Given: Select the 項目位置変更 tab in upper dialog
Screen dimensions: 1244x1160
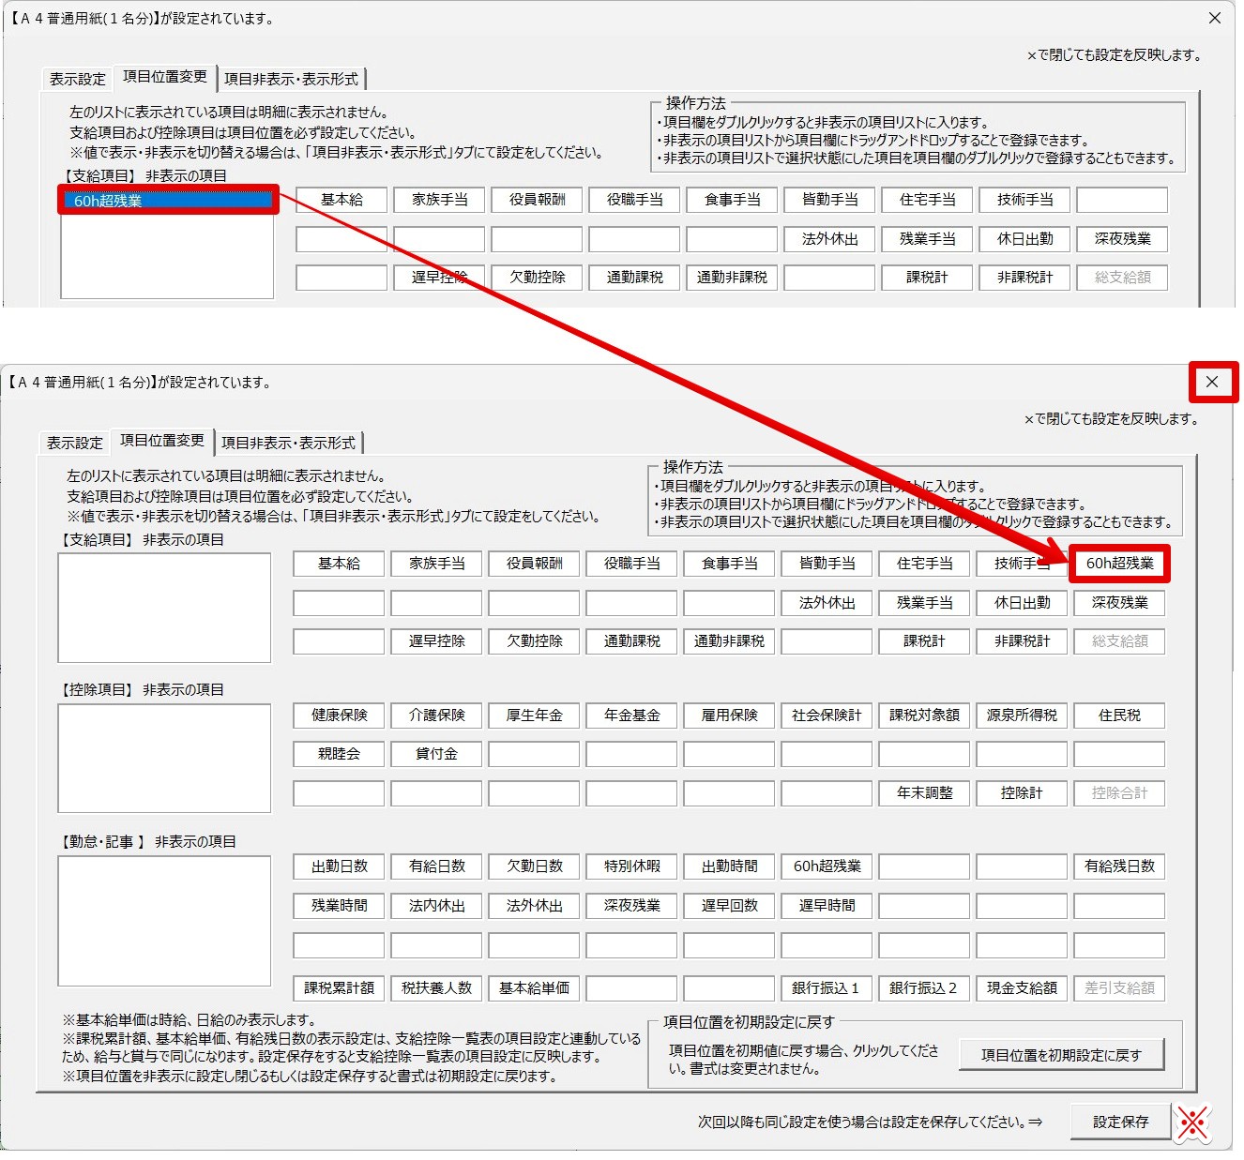Looking at the screenshot, I should tap(164, 78).
